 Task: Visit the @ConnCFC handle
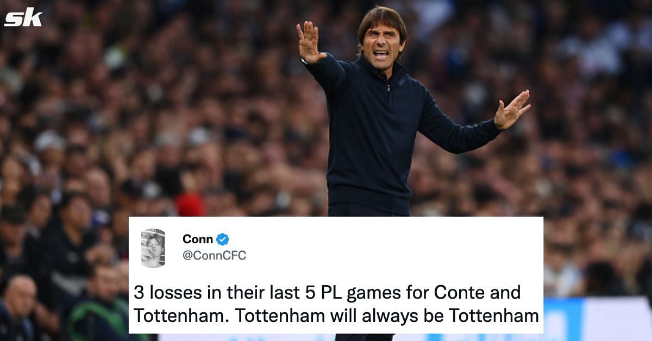tap(214, 256)
